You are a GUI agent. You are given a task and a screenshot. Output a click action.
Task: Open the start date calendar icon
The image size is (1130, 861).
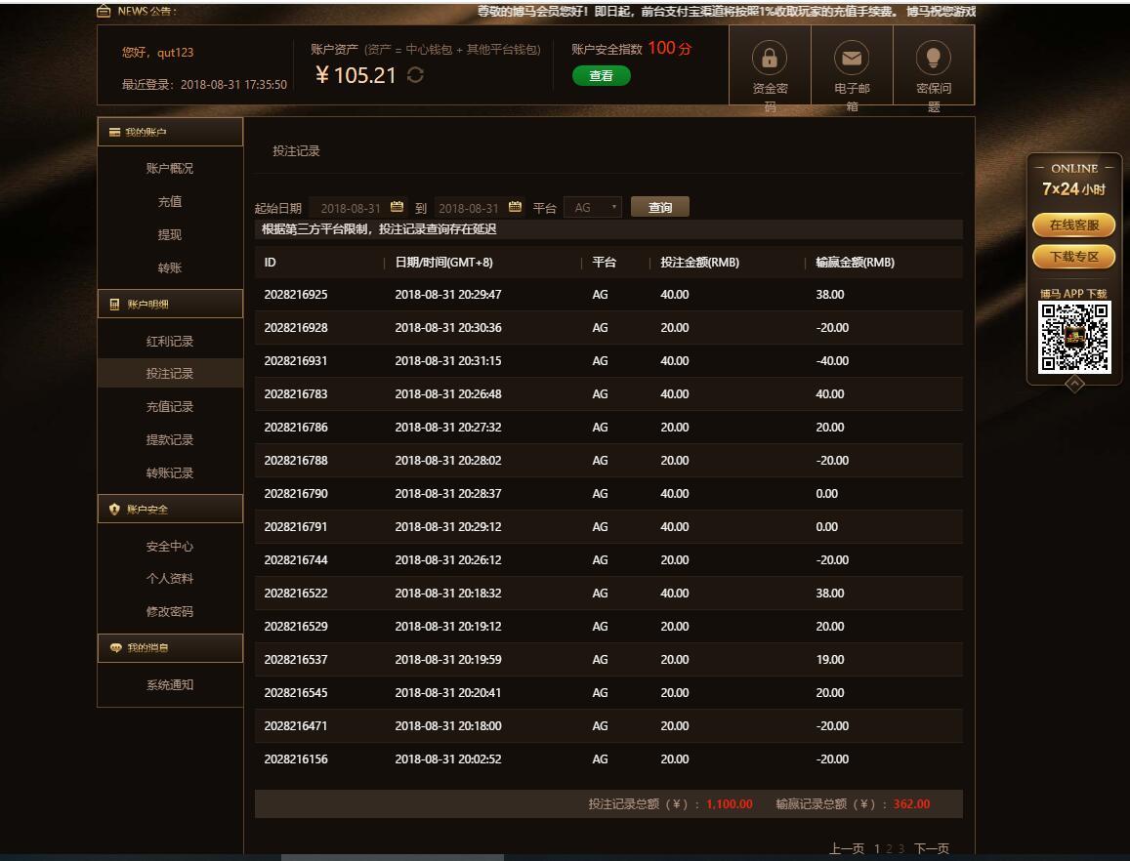(397, 207)
